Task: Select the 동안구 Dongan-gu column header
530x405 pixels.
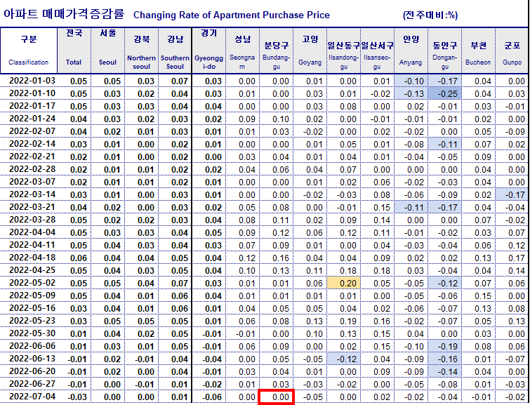Action: (445, 51)
